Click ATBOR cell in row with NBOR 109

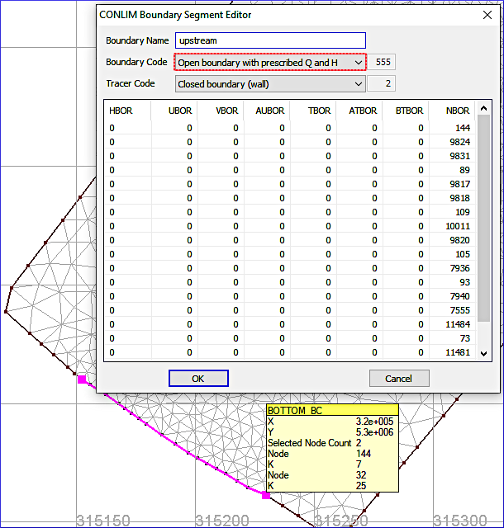pos(359,212)
